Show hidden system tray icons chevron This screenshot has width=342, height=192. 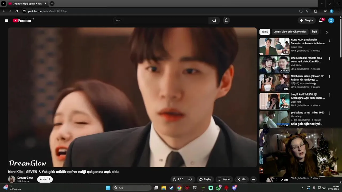[x=302, y=188]
